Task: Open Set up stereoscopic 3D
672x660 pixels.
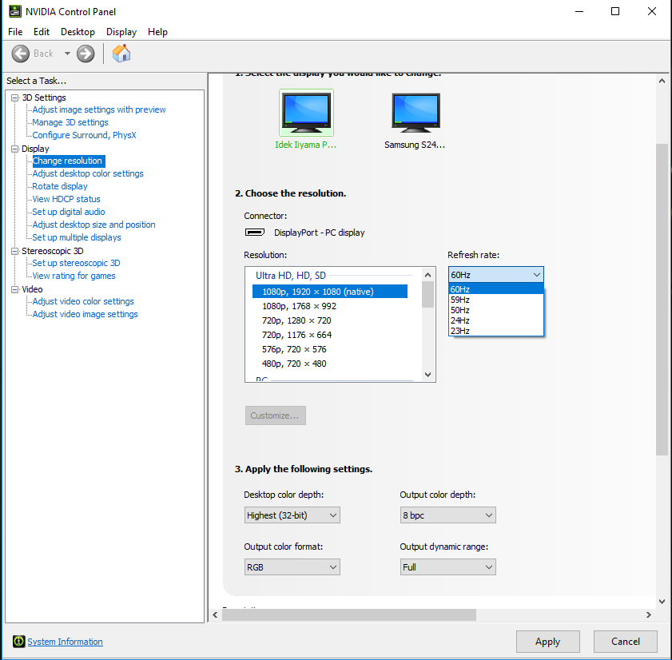Action: (76, 263)
